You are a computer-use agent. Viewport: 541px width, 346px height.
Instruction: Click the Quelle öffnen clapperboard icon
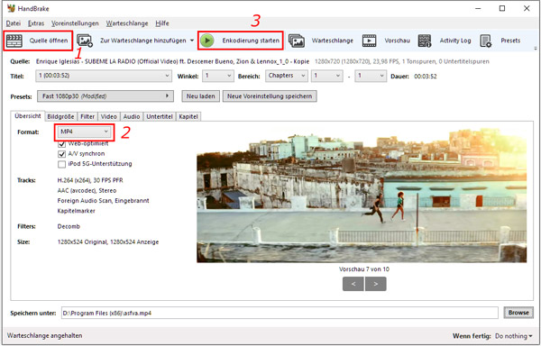(14, 41)
